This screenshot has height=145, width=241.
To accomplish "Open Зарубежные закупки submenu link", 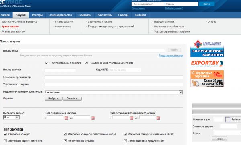I will pos(100,22).
